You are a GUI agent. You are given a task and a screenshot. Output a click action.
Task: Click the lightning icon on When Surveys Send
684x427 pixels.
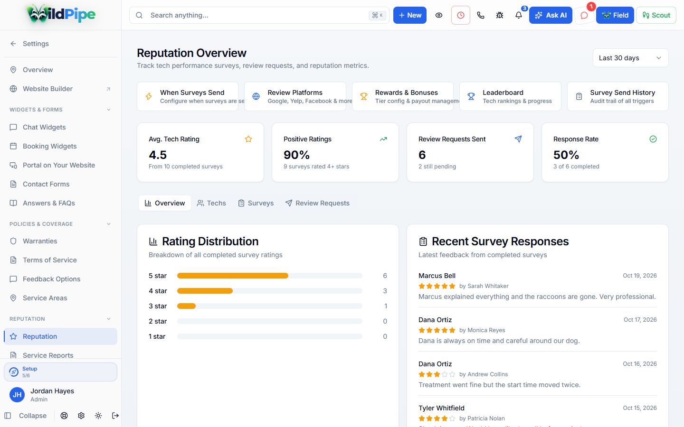tap(149, 96)
